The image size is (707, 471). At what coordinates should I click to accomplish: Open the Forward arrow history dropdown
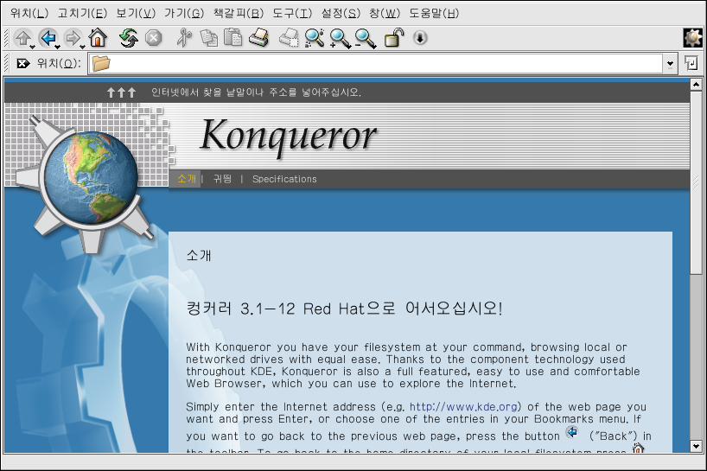pyautogui.click(x=81, y=42)
